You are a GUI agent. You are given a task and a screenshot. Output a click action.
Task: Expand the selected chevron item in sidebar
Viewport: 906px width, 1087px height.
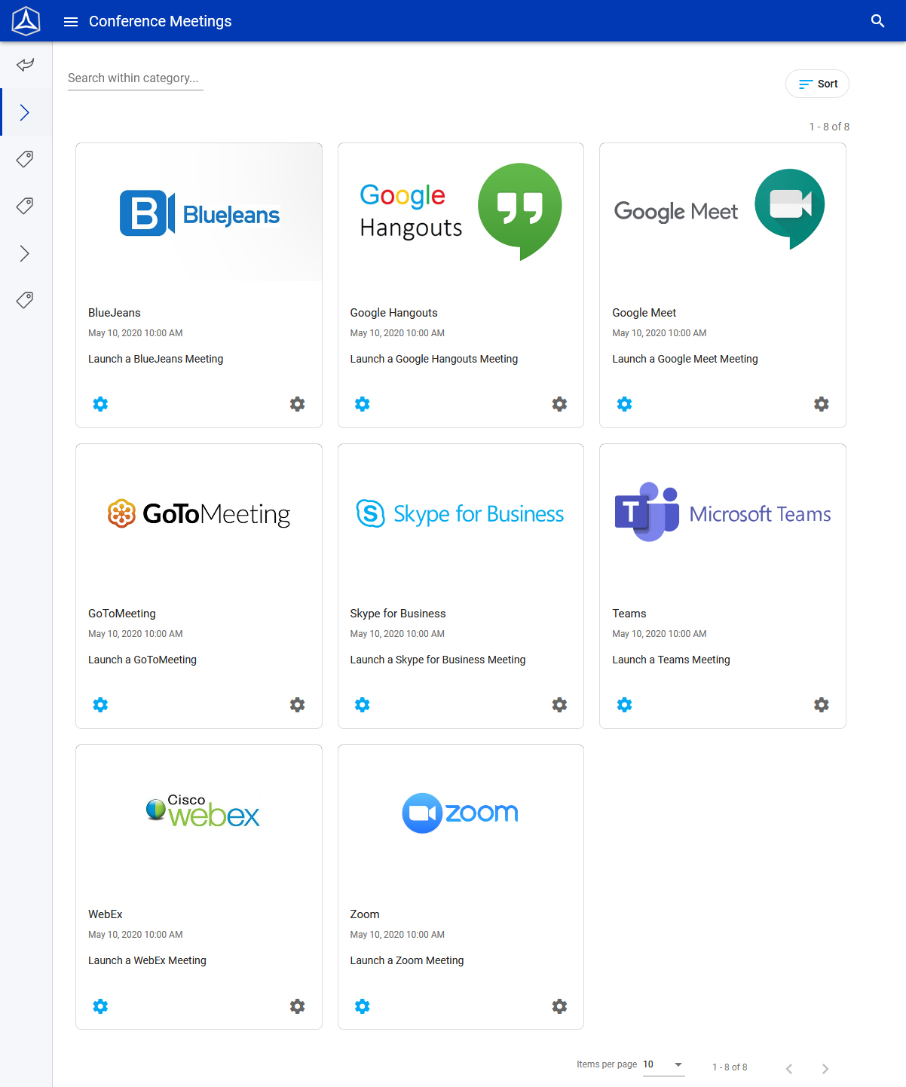(x=26, y=112)
